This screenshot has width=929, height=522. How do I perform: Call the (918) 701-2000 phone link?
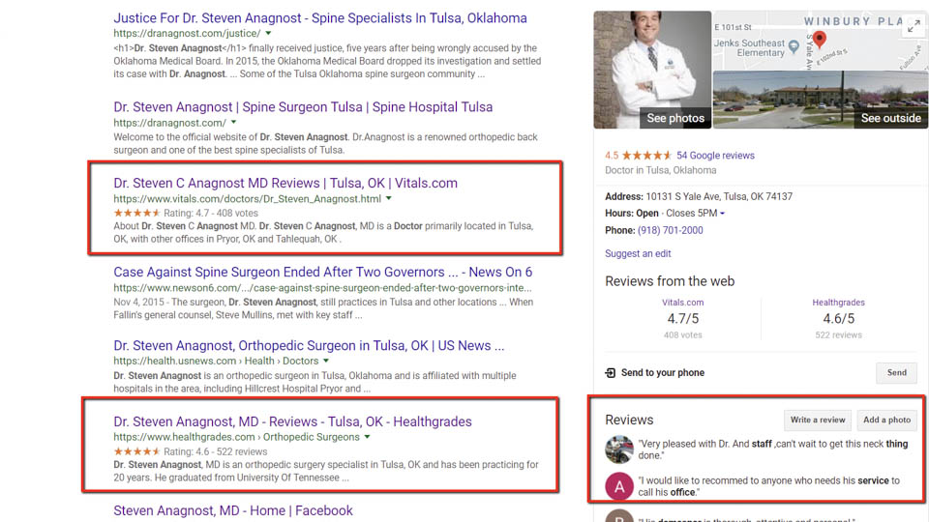click(x=670, y=231)
